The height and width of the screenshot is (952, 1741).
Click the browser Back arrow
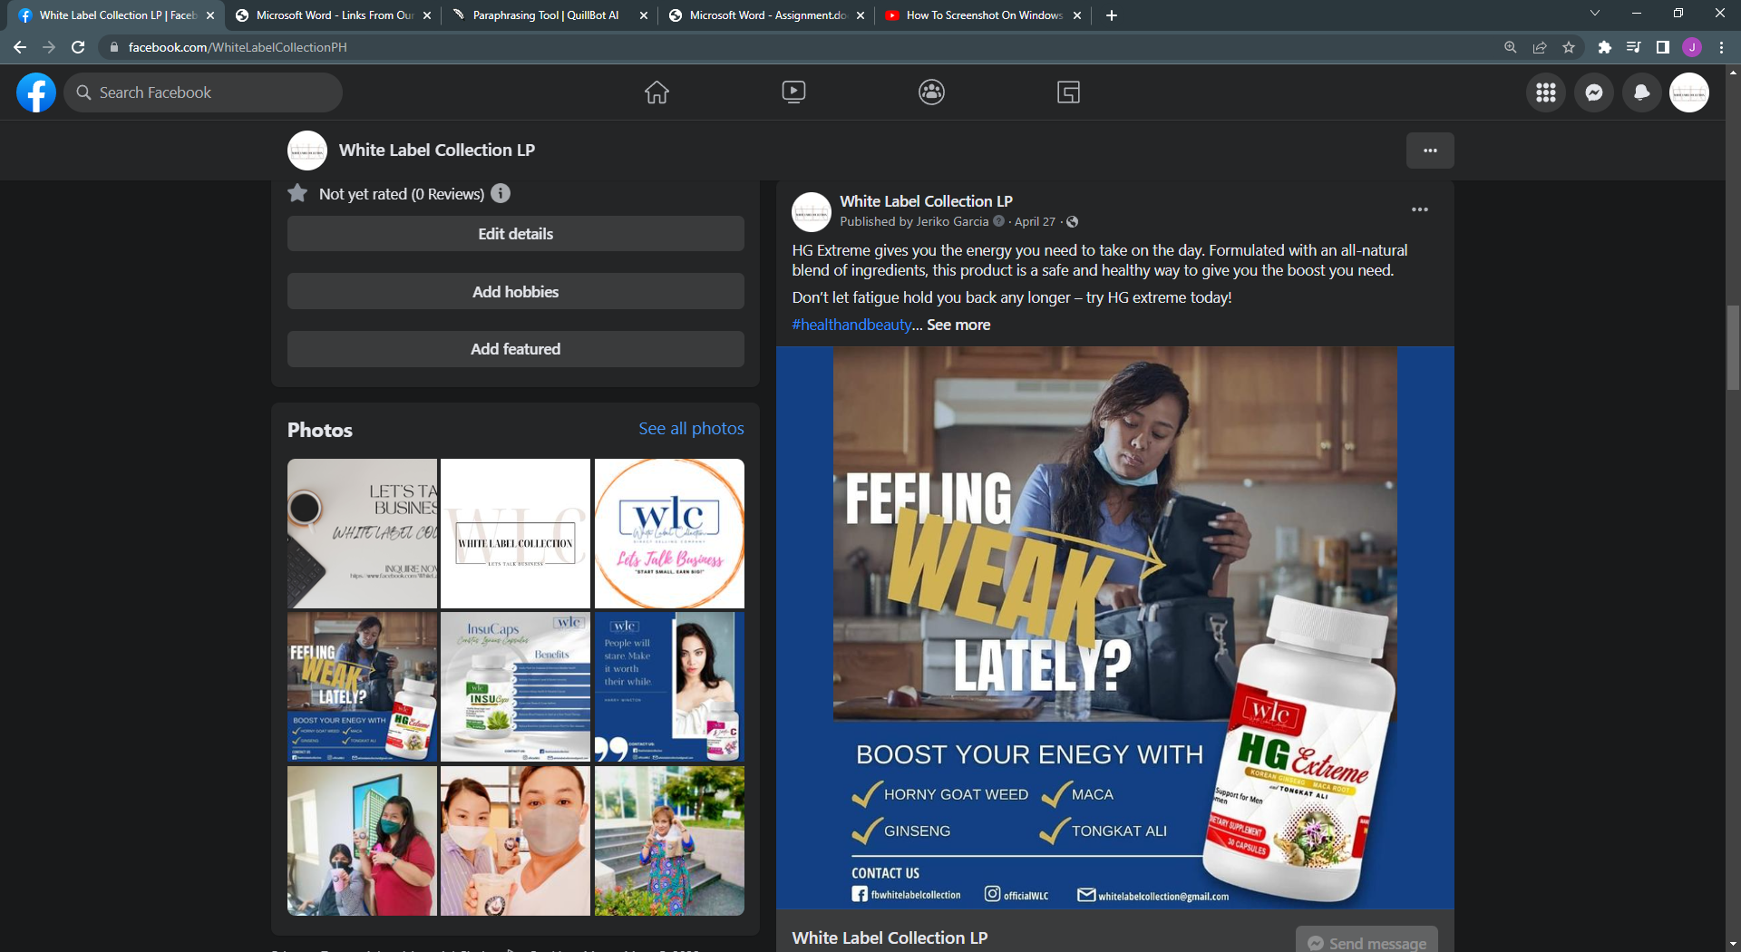click(x=20, y=47)
